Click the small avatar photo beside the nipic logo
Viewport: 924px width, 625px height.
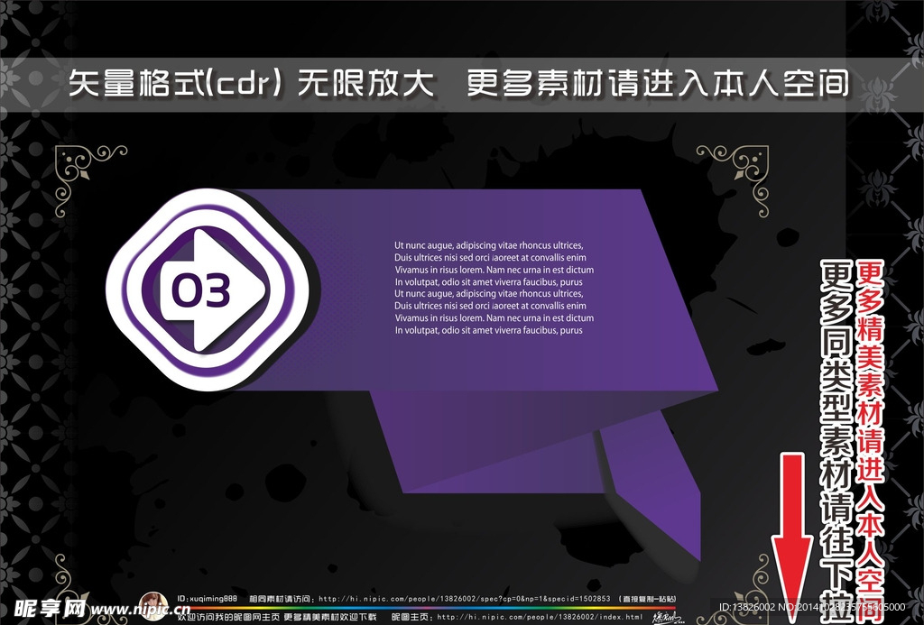tap(153, 606)
